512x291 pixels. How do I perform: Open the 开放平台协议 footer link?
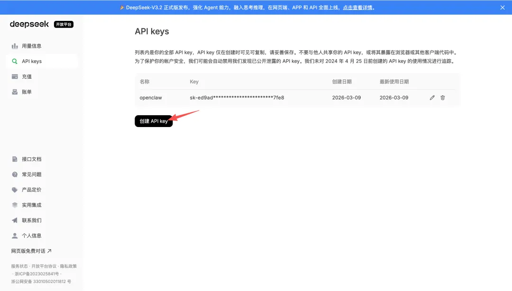(44, 266)
